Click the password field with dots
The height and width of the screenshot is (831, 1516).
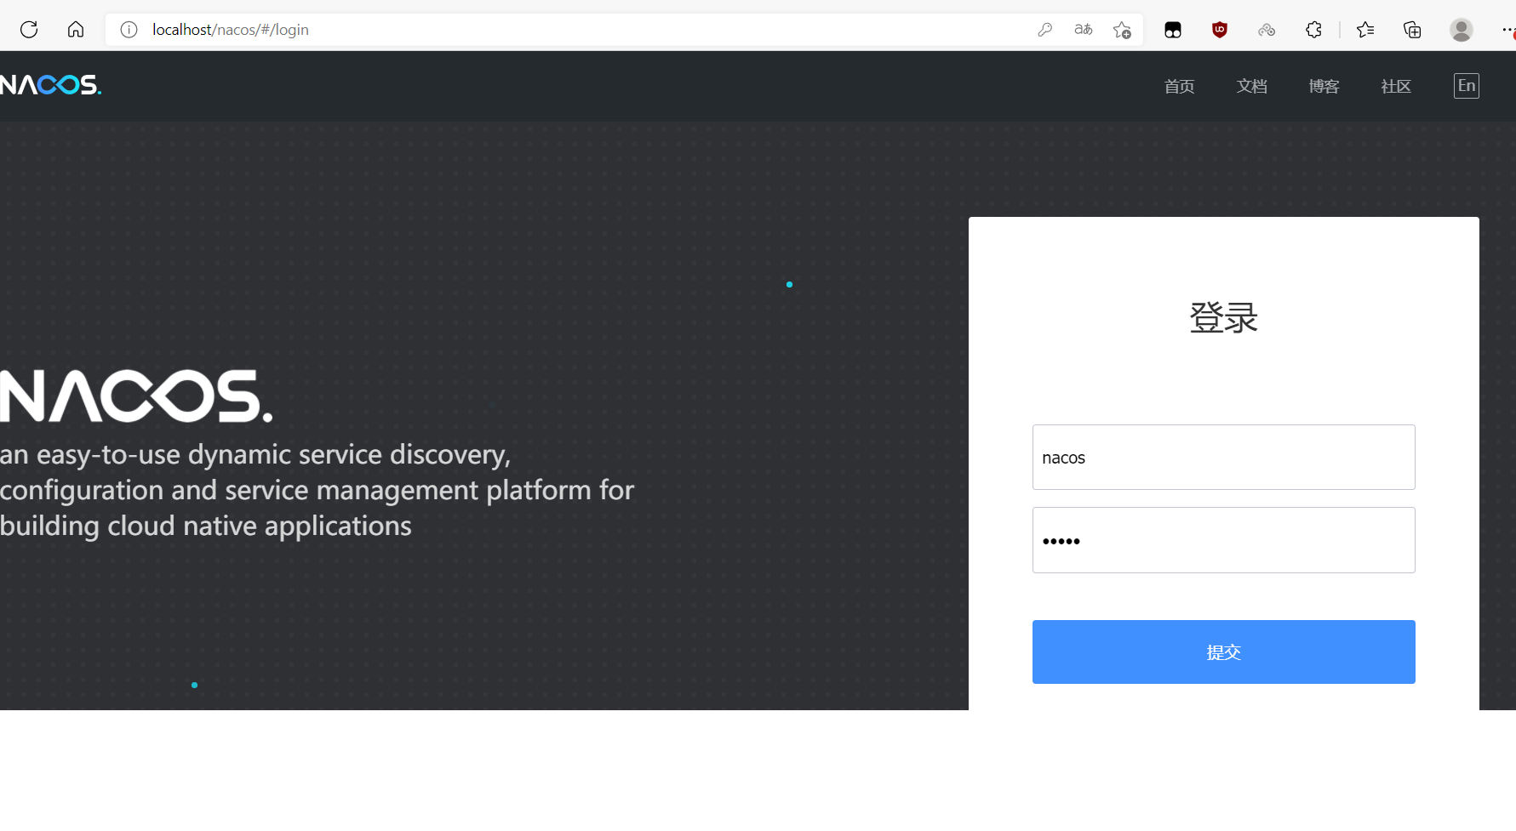(x=1223, y=540)
